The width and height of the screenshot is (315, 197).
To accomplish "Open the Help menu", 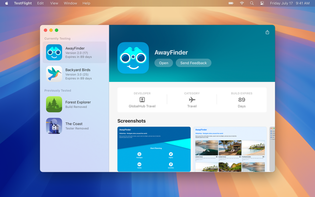I will (x=86, y=3).
